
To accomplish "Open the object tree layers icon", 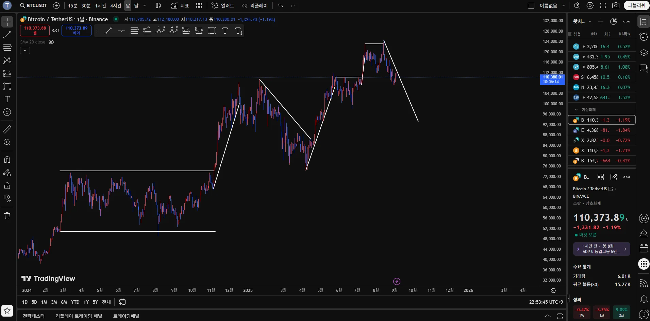I will pyautogui.click(x=644, y=53).
